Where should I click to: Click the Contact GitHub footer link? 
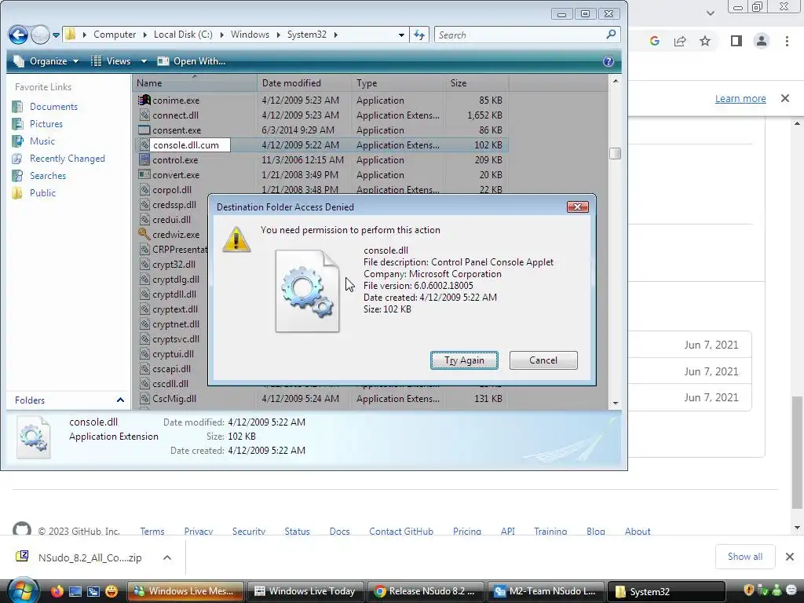(x=401, y=532)
